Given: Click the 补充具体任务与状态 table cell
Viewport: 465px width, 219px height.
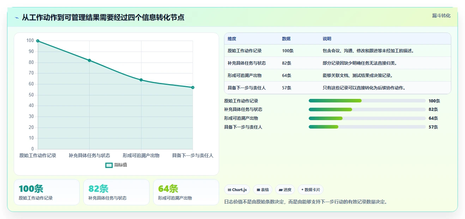Looking at the screenshot, I should pyautogui.click(x=247, y=63).
